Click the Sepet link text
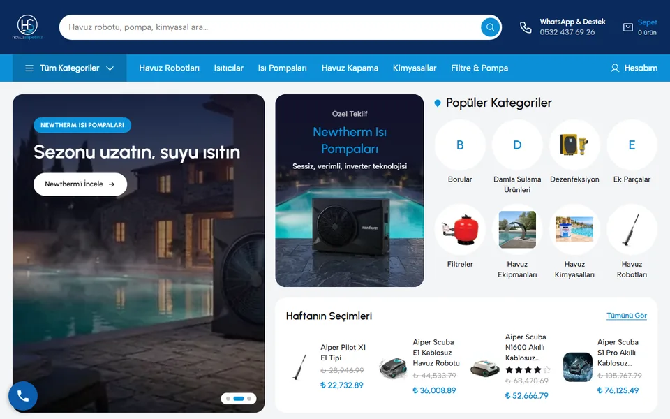Image resolution: width=670 pixels, height=419 pixels. (x=648, y=22)
